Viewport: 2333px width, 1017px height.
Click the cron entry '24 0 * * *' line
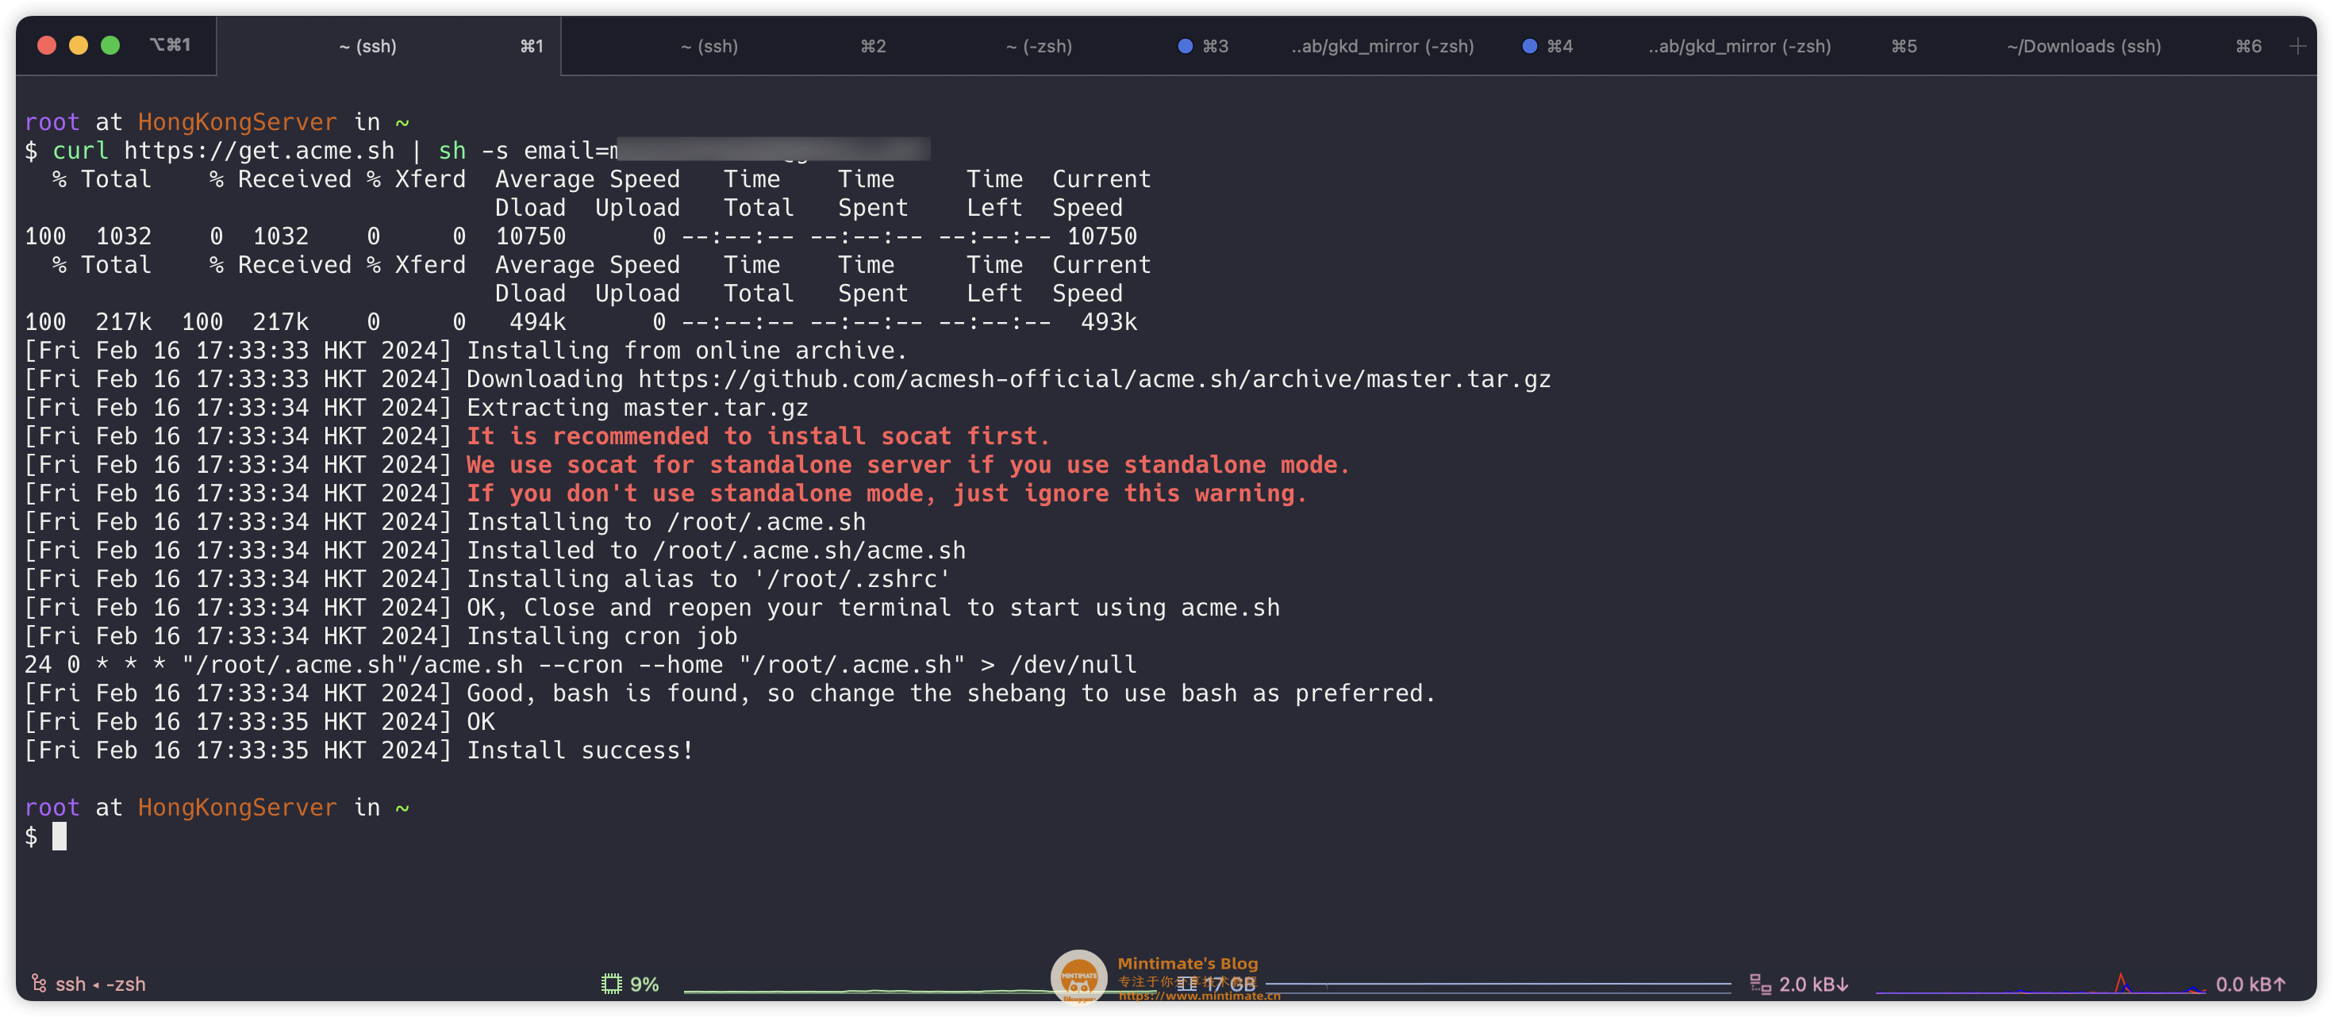(581, 664)
